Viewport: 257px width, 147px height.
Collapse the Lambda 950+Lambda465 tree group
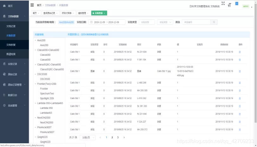35,103
